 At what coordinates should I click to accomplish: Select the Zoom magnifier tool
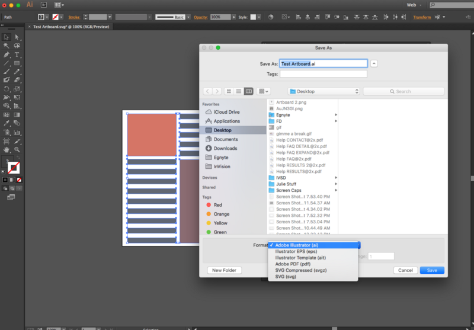[17, 149]
